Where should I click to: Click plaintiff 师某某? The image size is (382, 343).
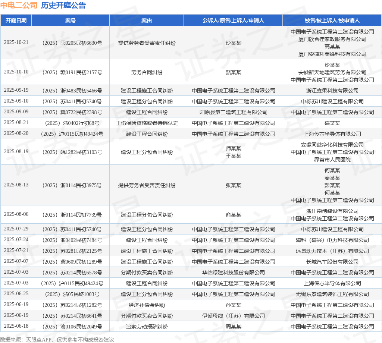234,148
